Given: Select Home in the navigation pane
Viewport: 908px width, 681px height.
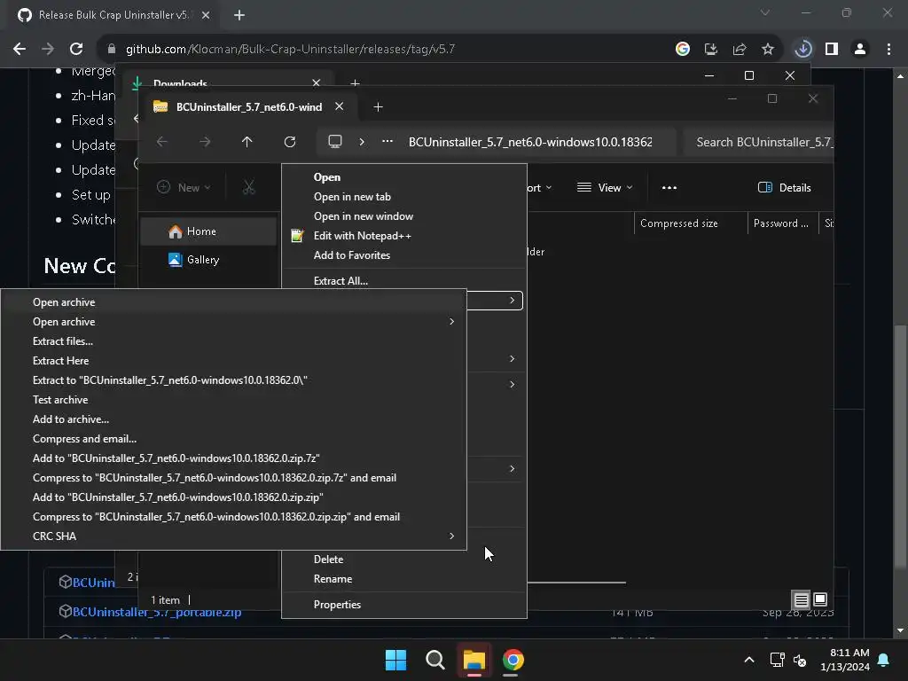Looking at the screenshot, I should click(208, 231).
